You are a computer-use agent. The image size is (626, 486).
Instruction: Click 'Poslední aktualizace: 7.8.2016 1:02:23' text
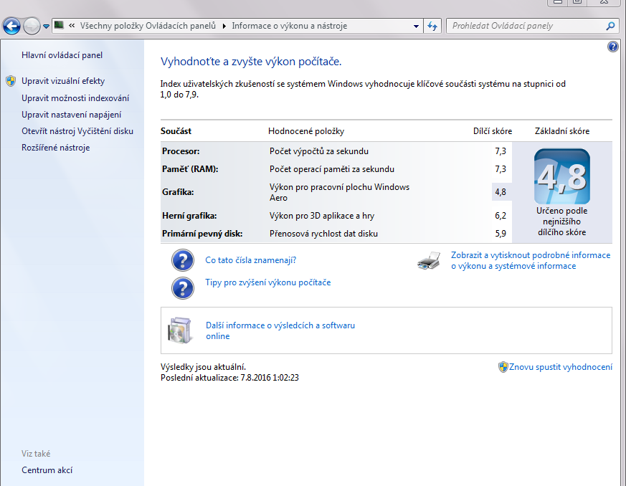pyautogui.click(x=229, y=378)
